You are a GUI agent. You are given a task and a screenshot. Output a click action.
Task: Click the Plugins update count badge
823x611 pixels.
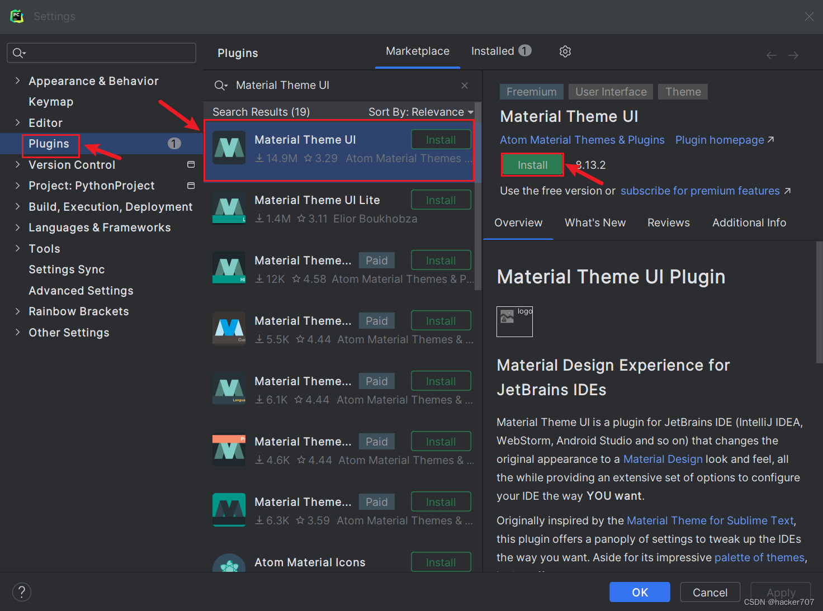[174, 144]
